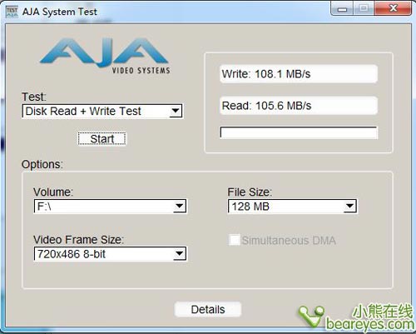416x334 pixels.
Task: Click the Volume: label
Action: coord(53,192)
